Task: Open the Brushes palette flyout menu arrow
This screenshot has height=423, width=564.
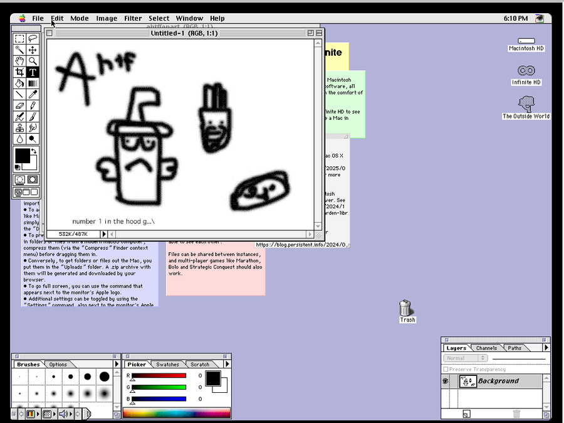Action: point(117,364)
